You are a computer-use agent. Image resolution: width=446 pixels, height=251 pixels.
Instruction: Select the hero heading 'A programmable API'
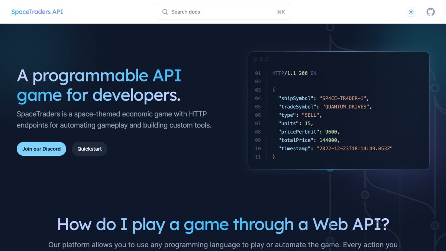pos(99,76)
